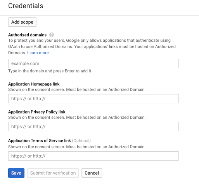
Task: Focus the example.com authorised domain field
Action: (x=93, y=63)
